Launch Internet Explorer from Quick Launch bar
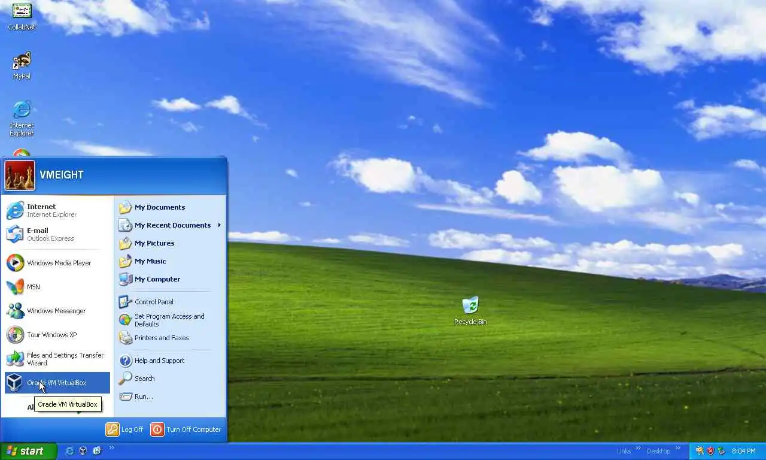Viewport: 766px width, 460px height. click(69, 451)
